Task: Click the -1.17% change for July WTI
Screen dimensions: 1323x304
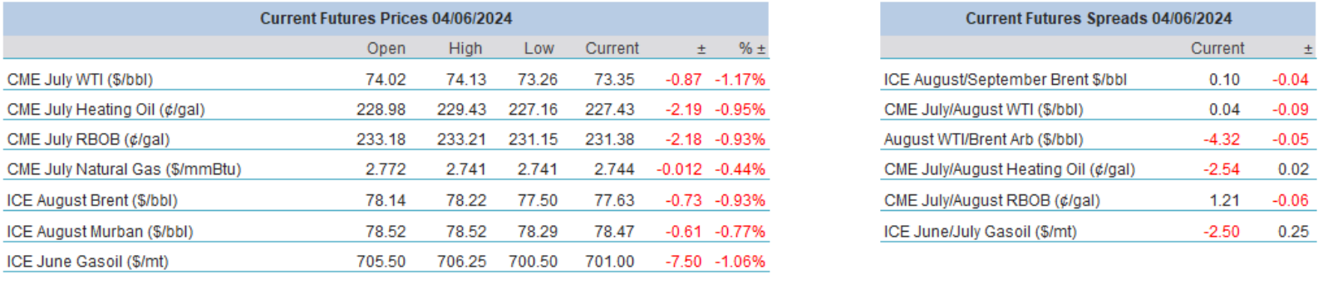Action: coord(740,80)
